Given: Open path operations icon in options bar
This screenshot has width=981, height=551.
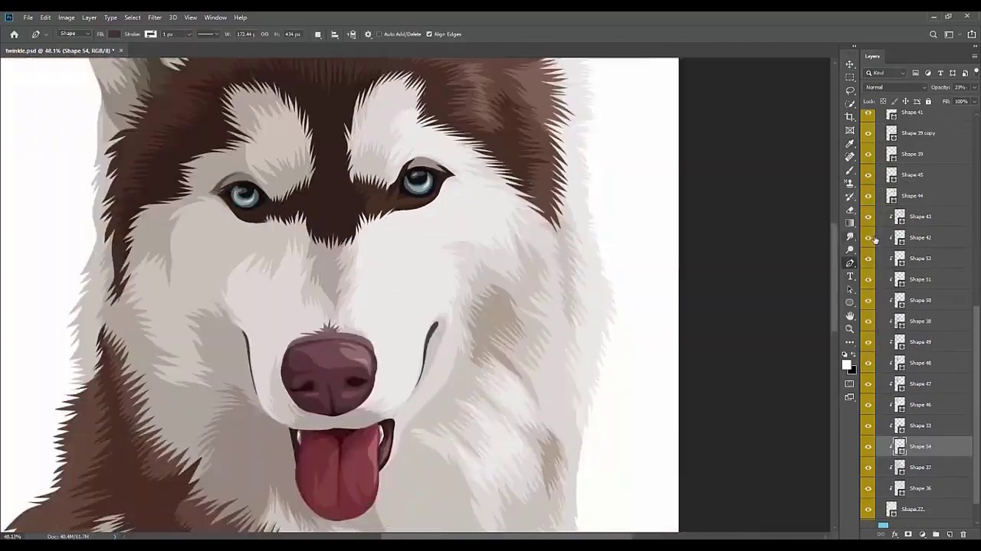Looking at the screenshot, I should (318, 34).
